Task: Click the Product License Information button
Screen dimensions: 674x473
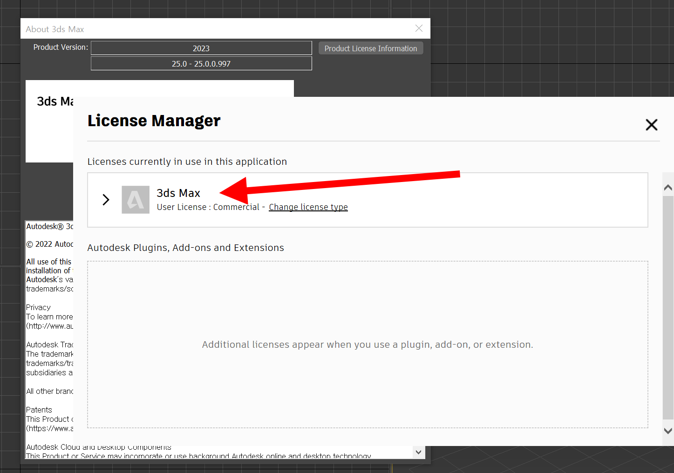Action: [x=371, y=48]
